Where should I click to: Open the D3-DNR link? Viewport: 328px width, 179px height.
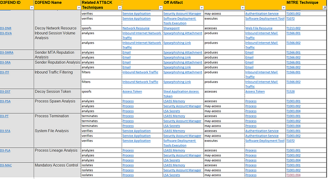[x=6, y=28]
